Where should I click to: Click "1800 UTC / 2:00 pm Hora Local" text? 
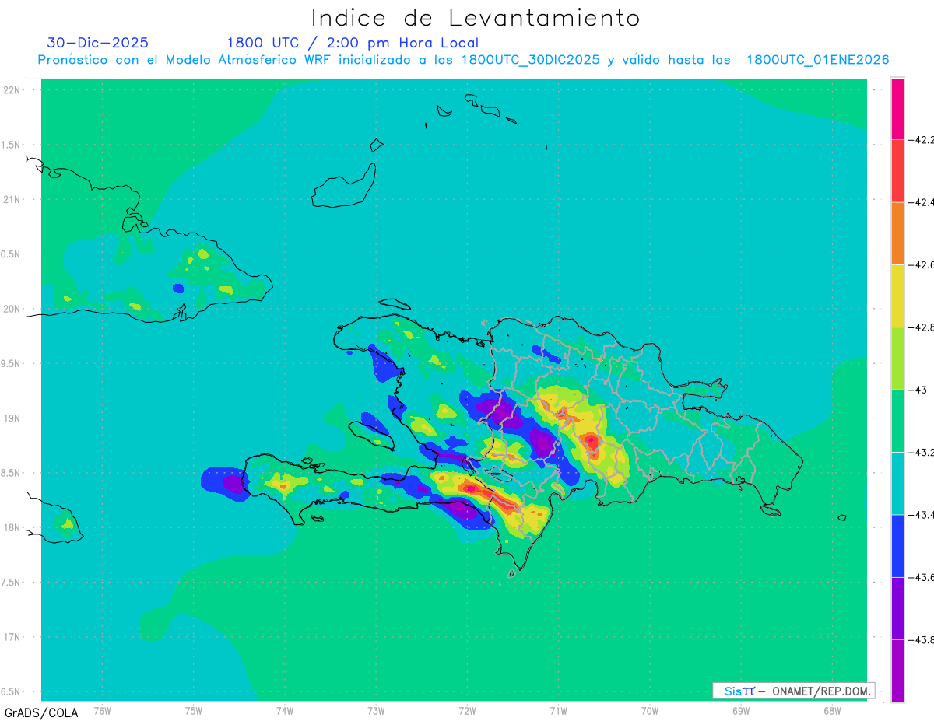[353, 44]
